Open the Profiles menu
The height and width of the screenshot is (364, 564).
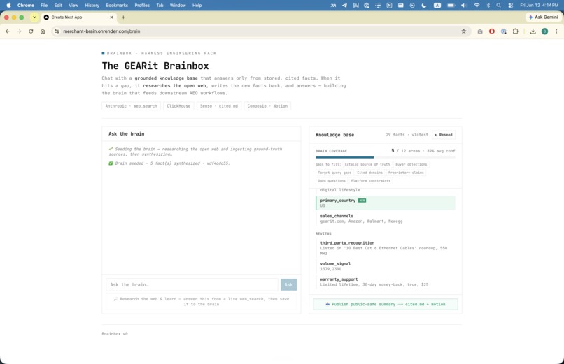pyautogui.click(x=142, y=6)
